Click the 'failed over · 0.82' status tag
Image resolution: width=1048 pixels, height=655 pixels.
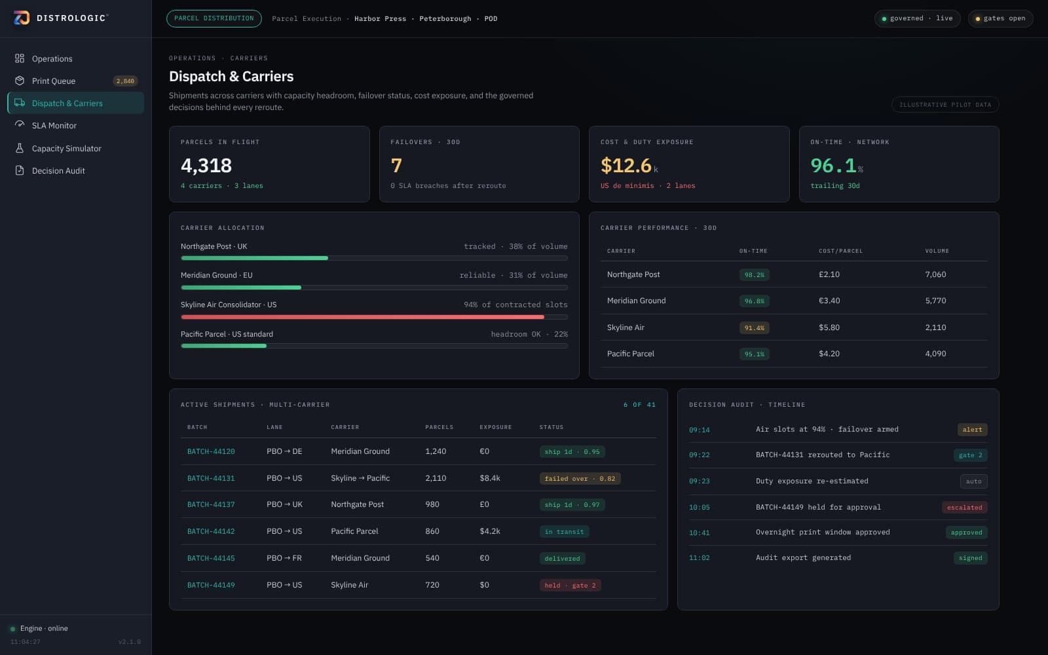(x=580, y=478)
